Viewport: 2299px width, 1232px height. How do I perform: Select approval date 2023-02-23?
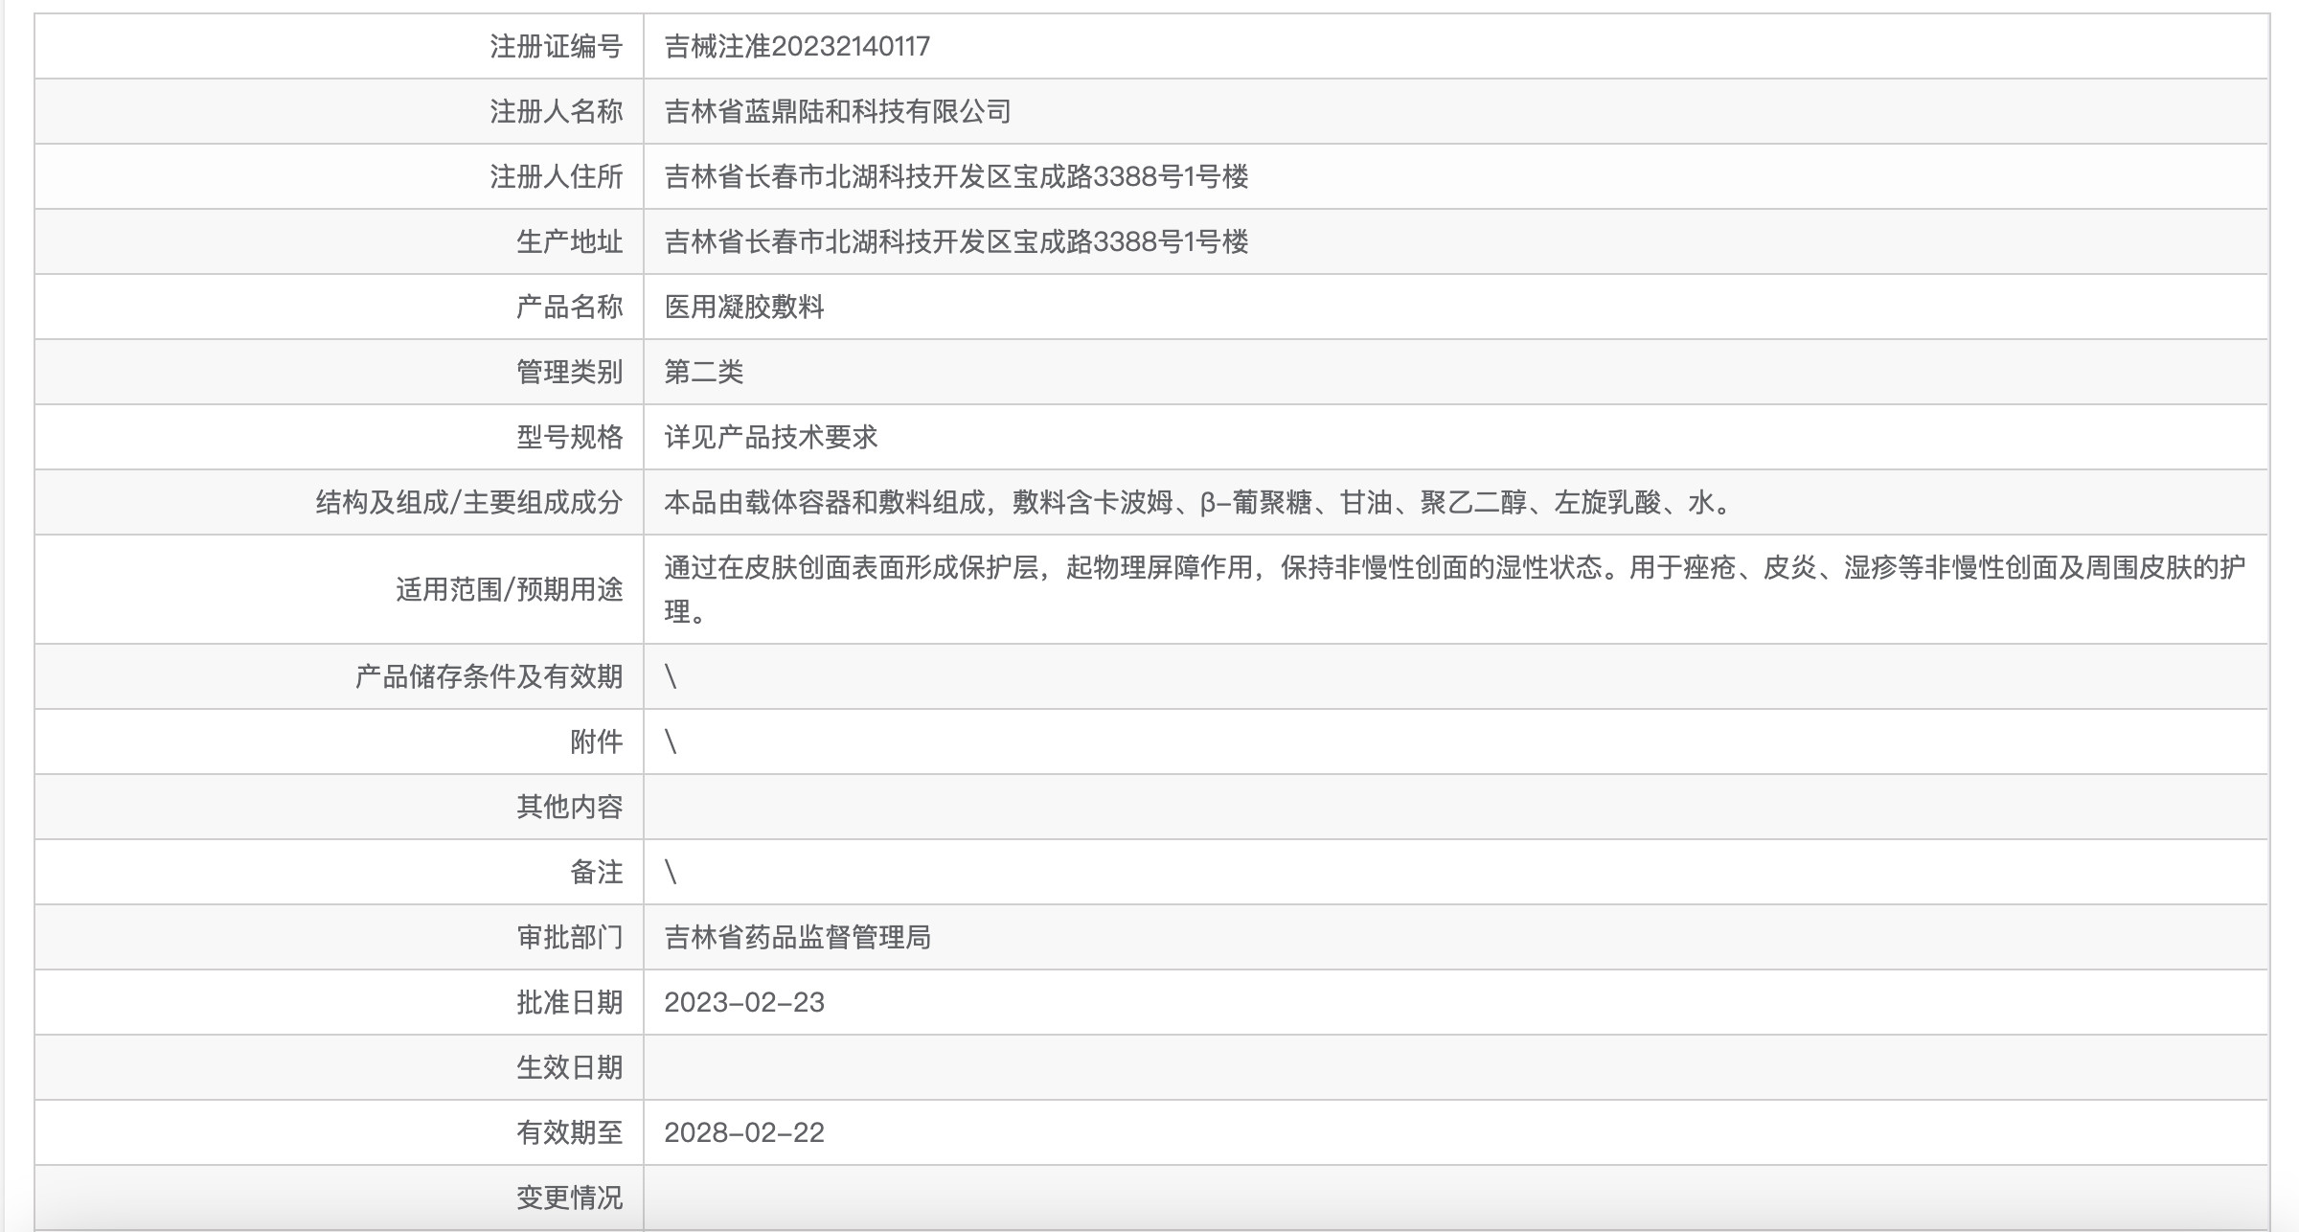click(744, 1002)
